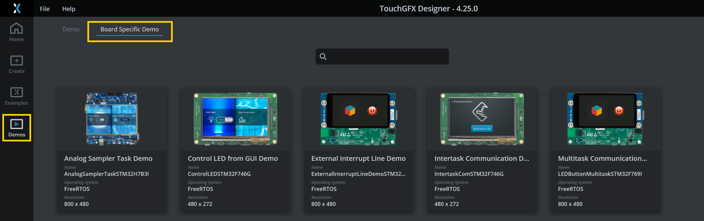Click the search magnifier icon

323,57
